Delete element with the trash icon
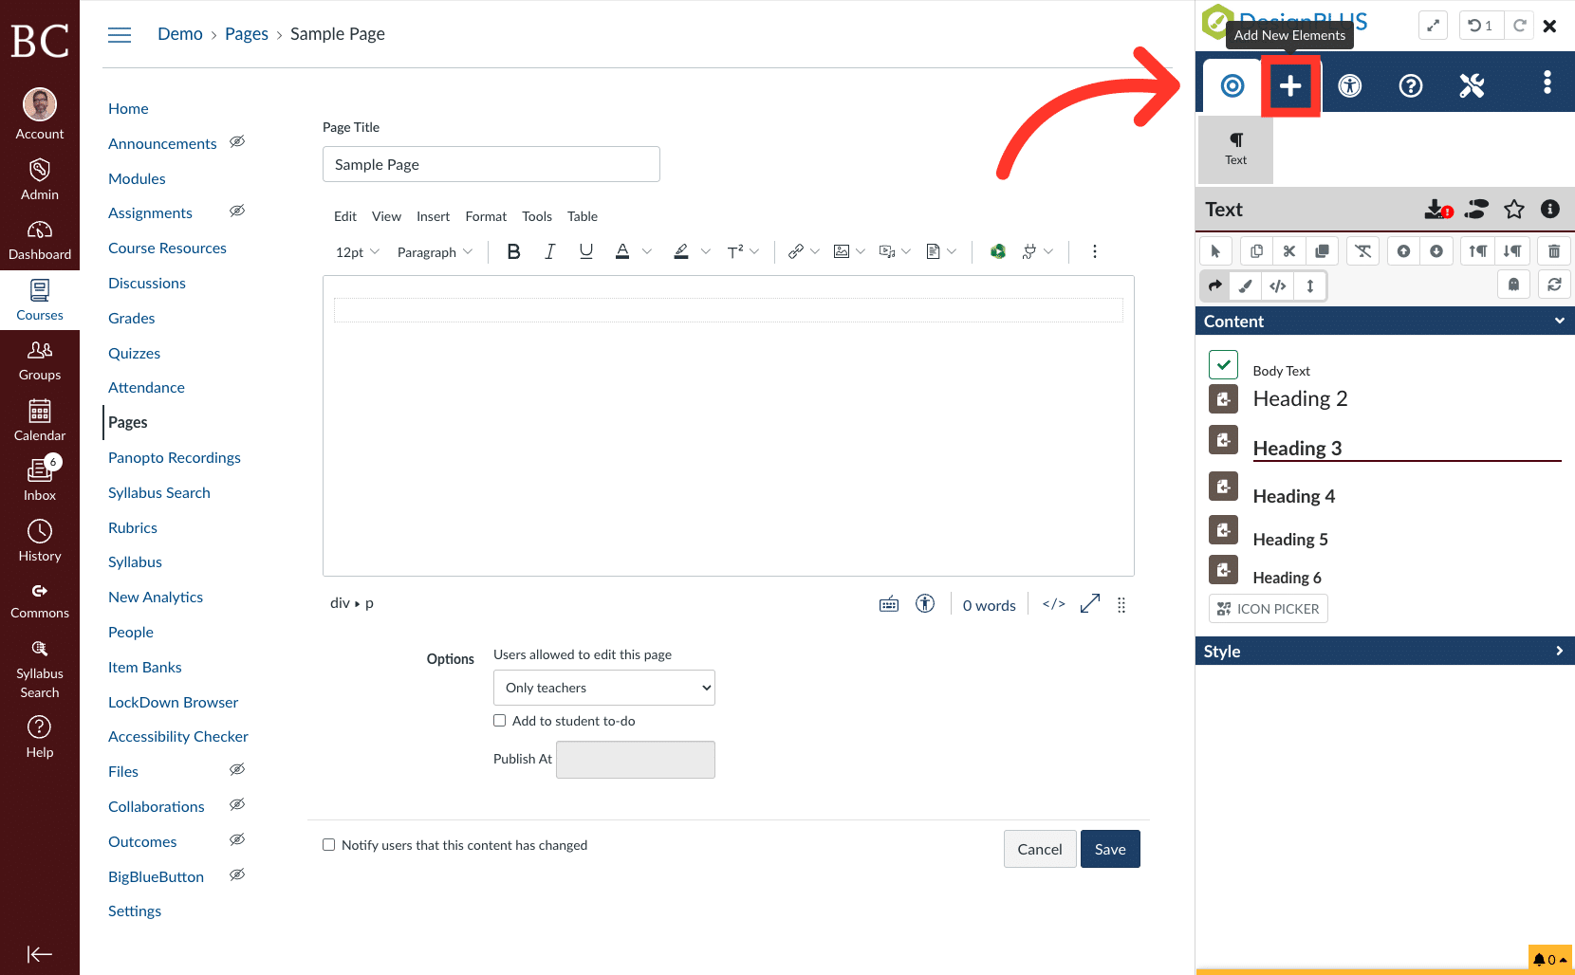The image size is (1575, 975). tap(1553, 250)
